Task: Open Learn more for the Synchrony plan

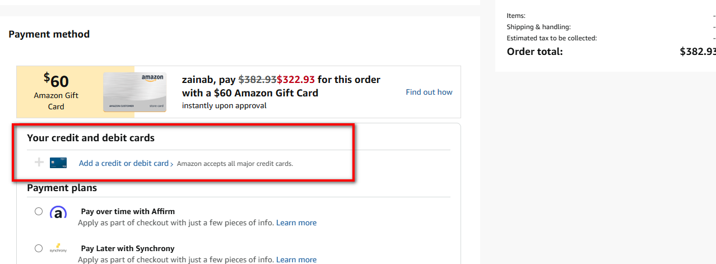Action: 296,260
